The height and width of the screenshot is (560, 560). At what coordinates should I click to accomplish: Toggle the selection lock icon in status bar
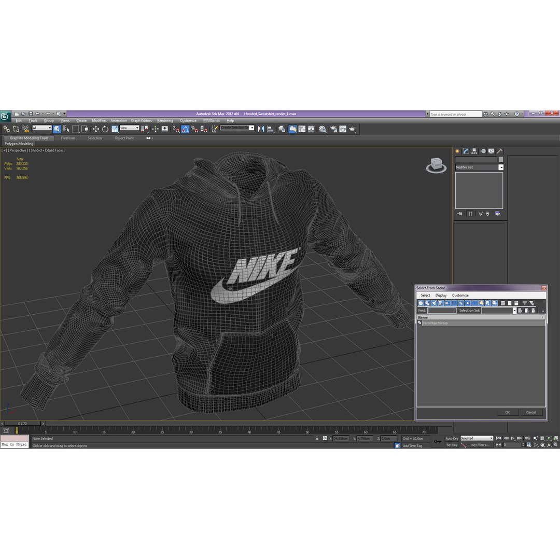click(x=317, y=438)
